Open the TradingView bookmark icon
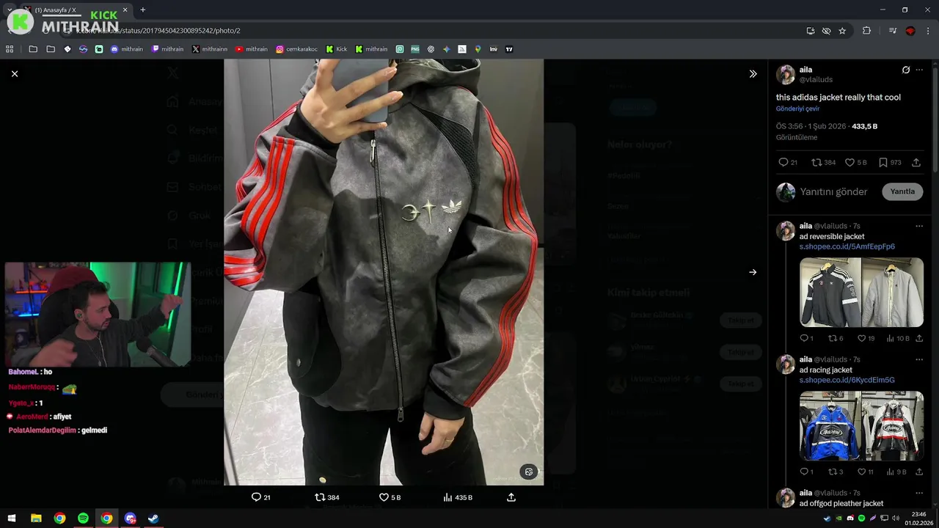Screen dimensions: 939x528 pos(509,49)
